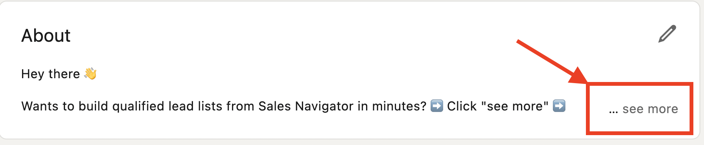Click the word "more" in the "see more" link
The width and height of the screenshot is (704, 145).
point(663,109)
